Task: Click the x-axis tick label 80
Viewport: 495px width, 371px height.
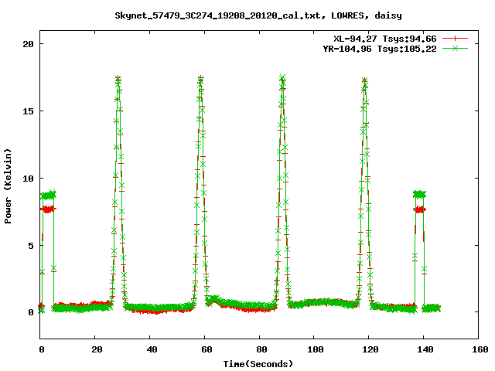Action: 259,349
